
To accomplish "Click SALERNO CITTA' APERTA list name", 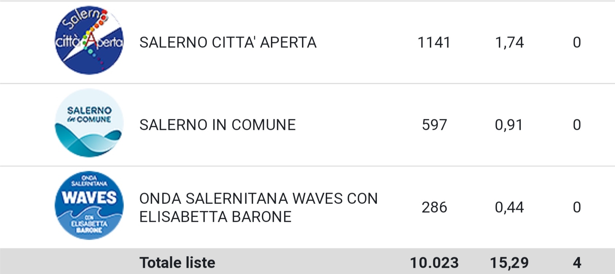I will [228, 42].
